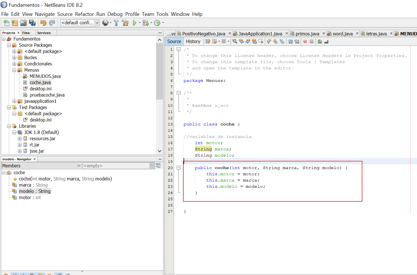
Task: Click the Uncomment icon in editor toolbar
Action: coord(326,41)
